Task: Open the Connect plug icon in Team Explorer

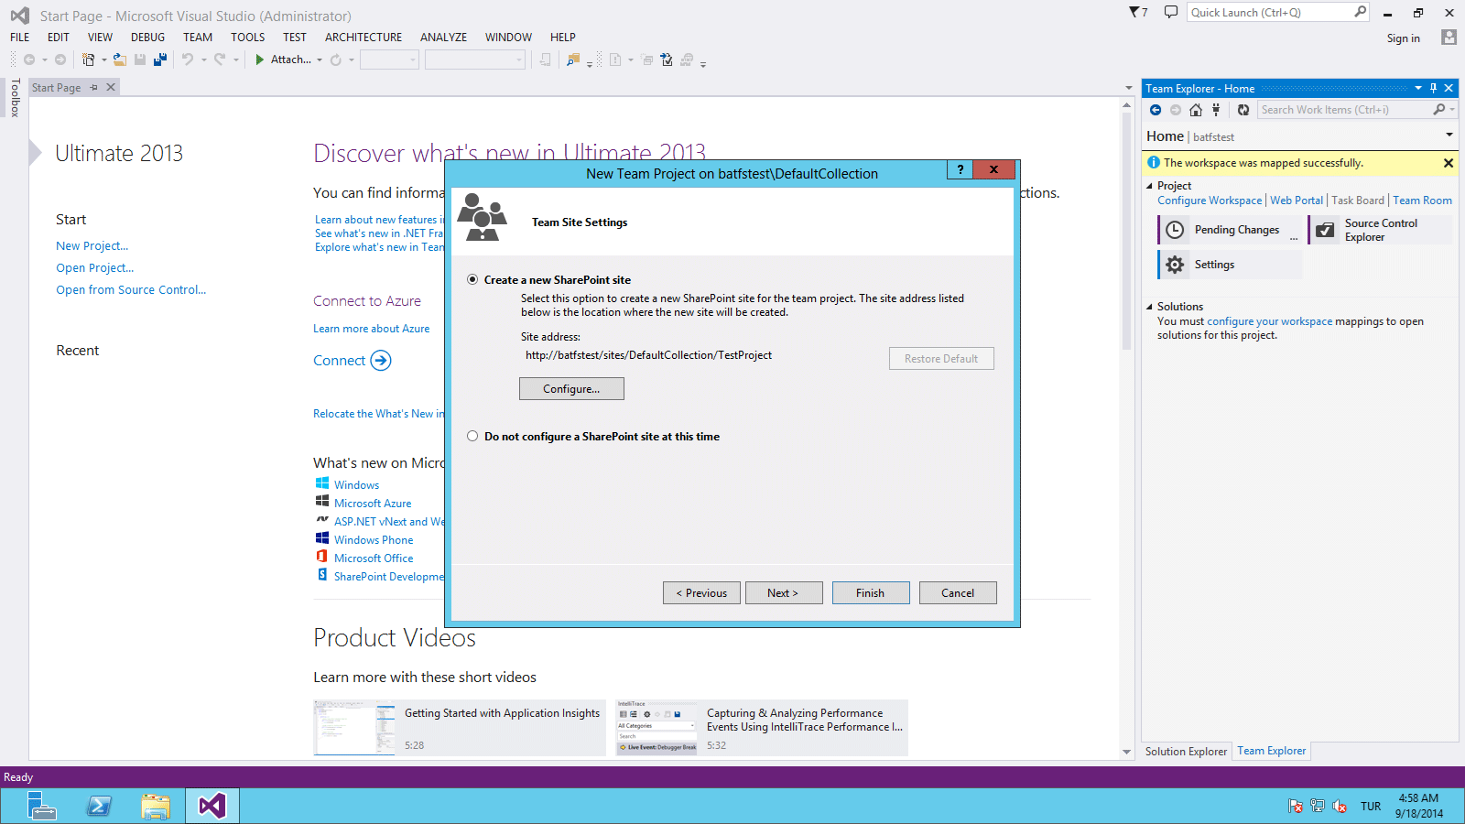Action: point(1216,109)
